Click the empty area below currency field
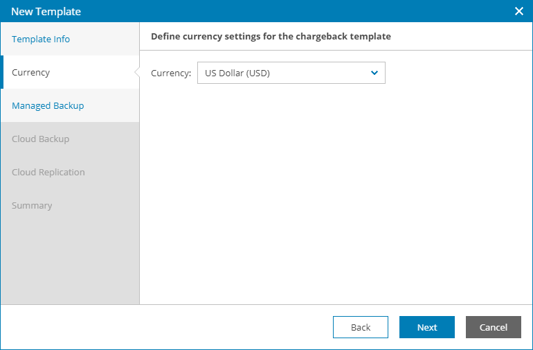The width and height of the screenshot is (533, 350). [x=332, y=194]
